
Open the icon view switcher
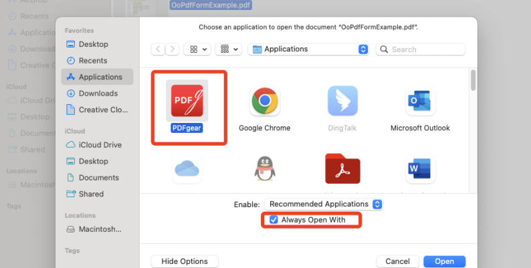click(197, 49)
